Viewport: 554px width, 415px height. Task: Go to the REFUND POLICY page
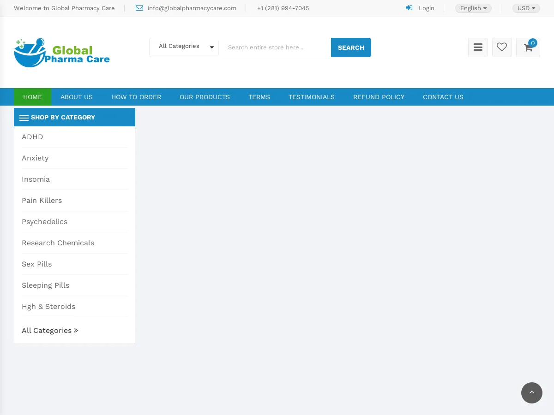pos(379,97)
